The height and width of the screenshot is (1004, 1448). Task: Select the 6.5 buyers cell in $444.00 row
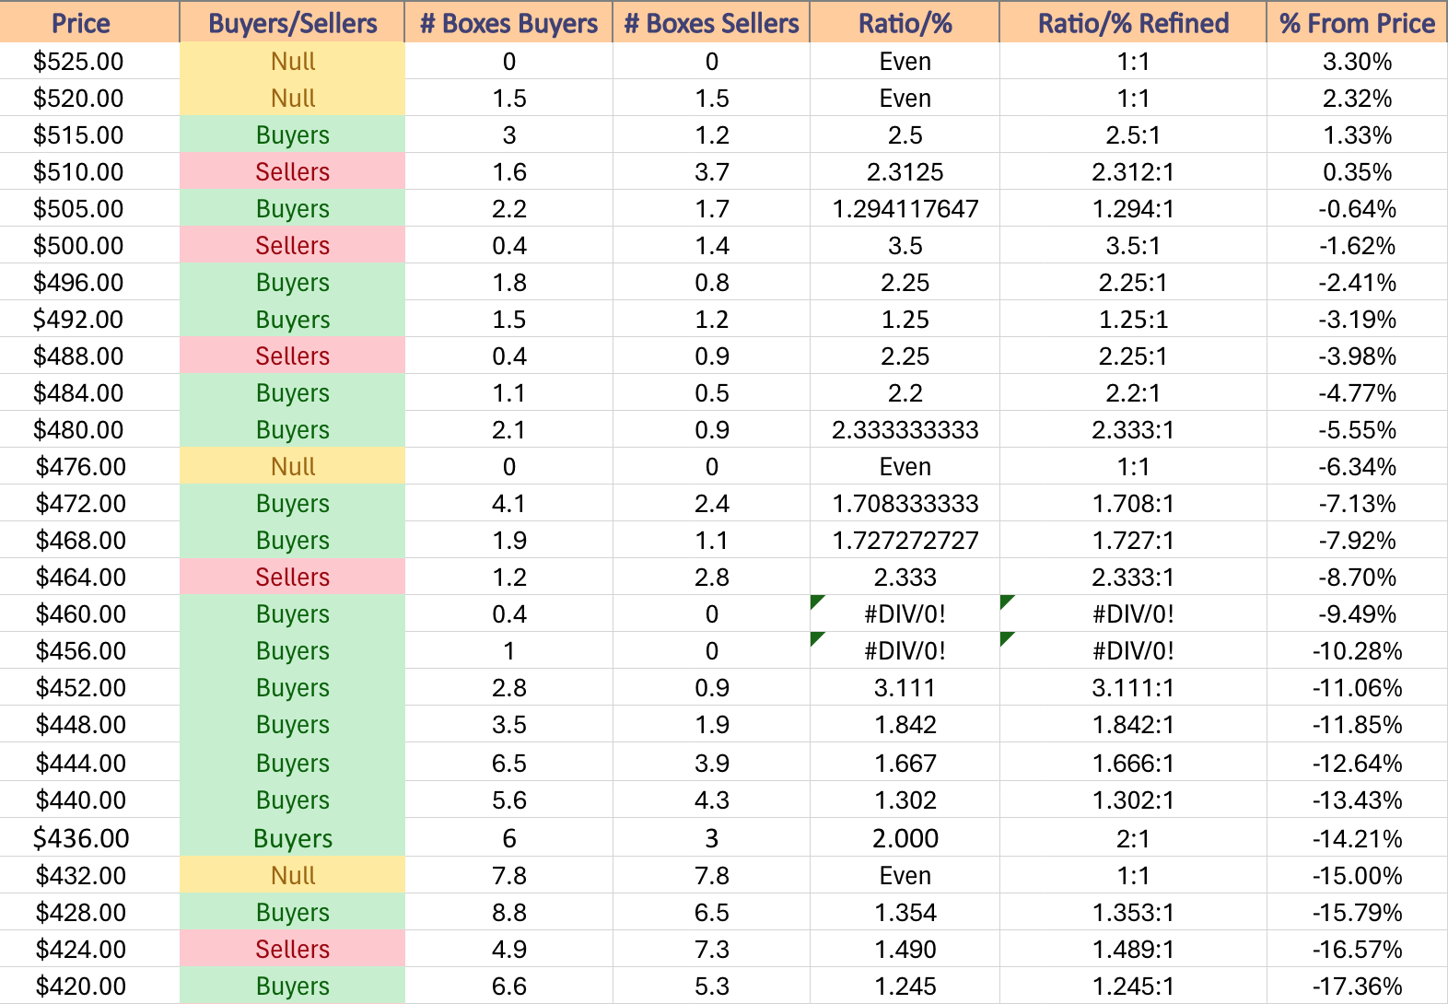click(x=508, y=763)
